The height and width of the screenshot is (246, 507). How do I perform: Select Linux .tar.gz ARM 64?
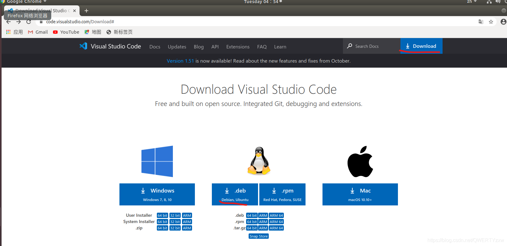click(x=276, y=228)
